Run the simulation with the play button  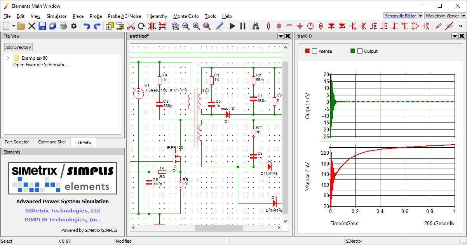232,26
